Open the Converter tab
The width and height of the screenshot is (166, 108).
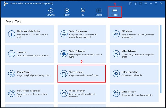(51, 12)
